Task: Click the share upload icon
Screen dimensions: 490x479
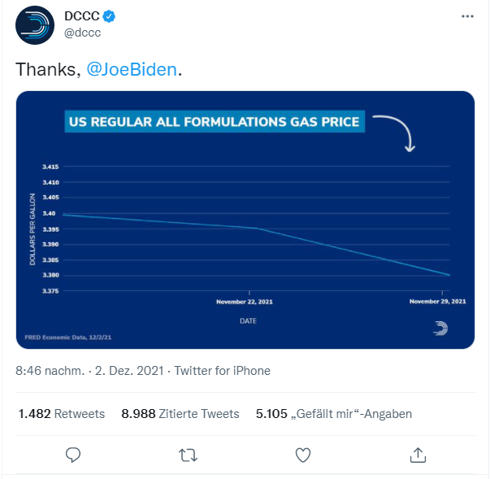Action: click(418, 454)
